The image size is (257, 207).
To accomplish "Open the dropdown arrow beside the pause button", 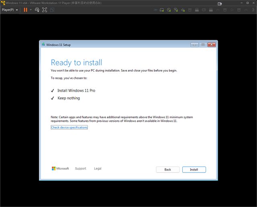I will (31, 10).
